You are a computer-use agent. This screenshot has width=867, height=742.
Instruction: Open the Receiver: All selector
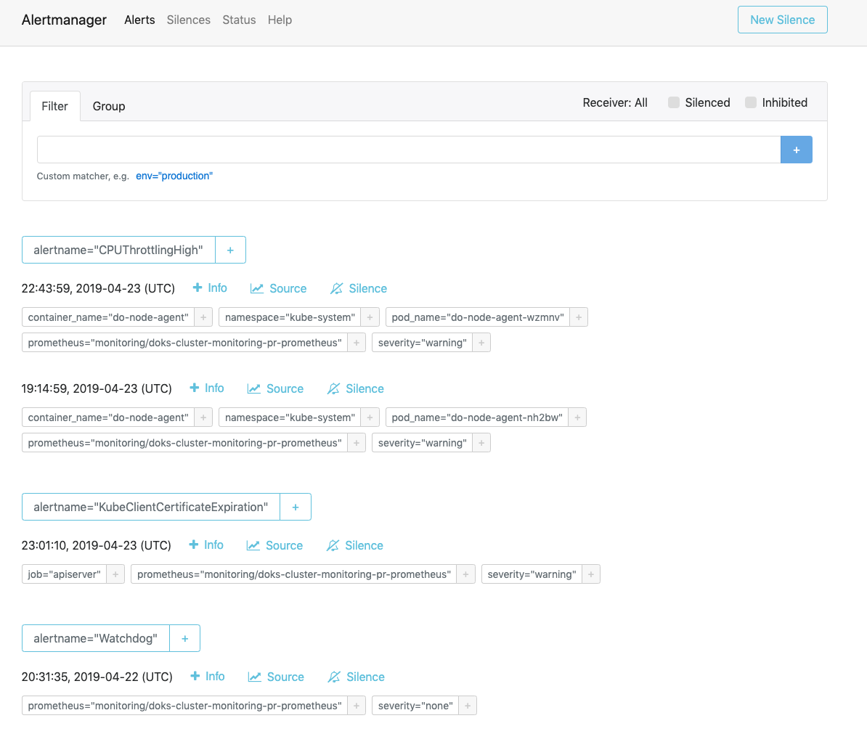click(615, 103)
